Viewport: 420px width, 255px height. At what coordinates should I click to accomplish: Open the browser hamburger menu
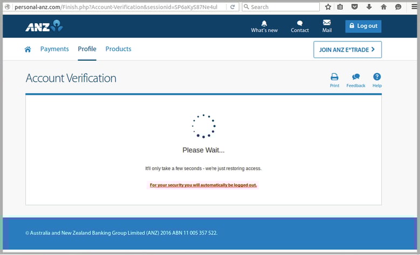point(415,7)
